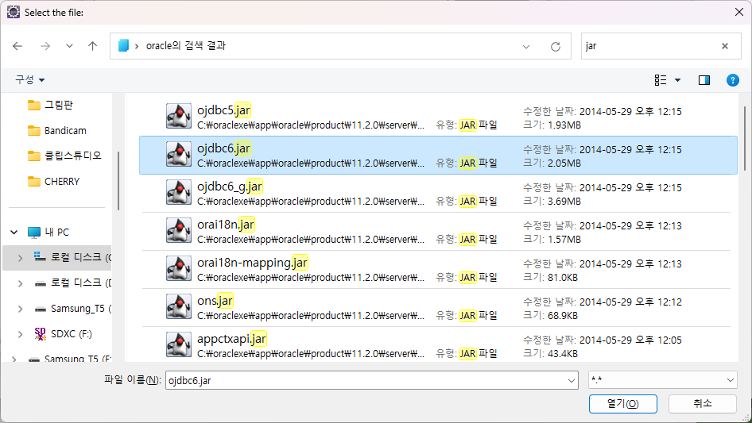
Task: Click the ojdbc6_g.jar Java icon
Action: point(178,192)
